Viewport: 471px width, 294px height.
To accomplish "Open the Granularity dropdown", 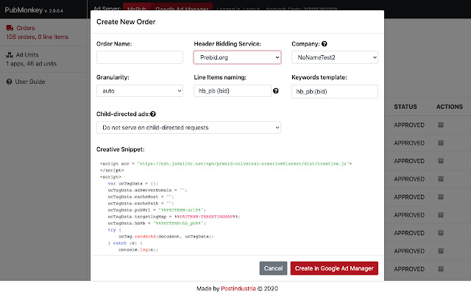I will (x=140, y=91).
